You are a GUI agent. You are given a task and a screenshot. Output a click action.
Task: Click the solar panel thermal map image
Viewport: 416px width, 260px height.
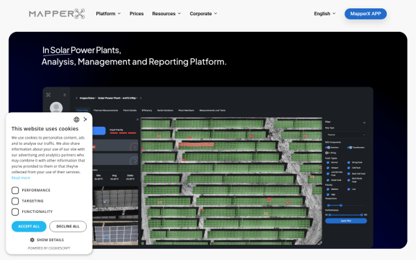click(x=232, y=181)
